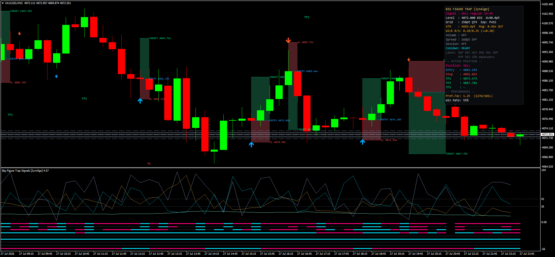Image resolution: width=555 pixels, height=257 pixels.
Task: Click the XAUUSD,M15 chart title text
Action: [14, 3]
